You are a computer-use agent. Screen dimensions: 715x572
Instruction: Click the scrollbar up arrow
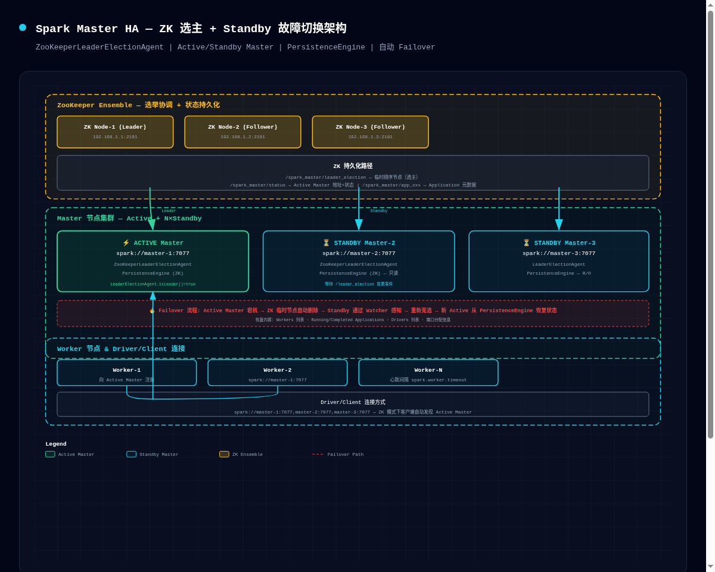coord(710,5)
